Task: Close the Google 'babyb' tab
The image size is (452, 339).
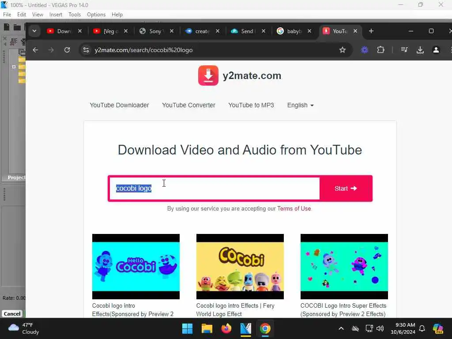Action: pyautogui.click(x=309, y=31)
